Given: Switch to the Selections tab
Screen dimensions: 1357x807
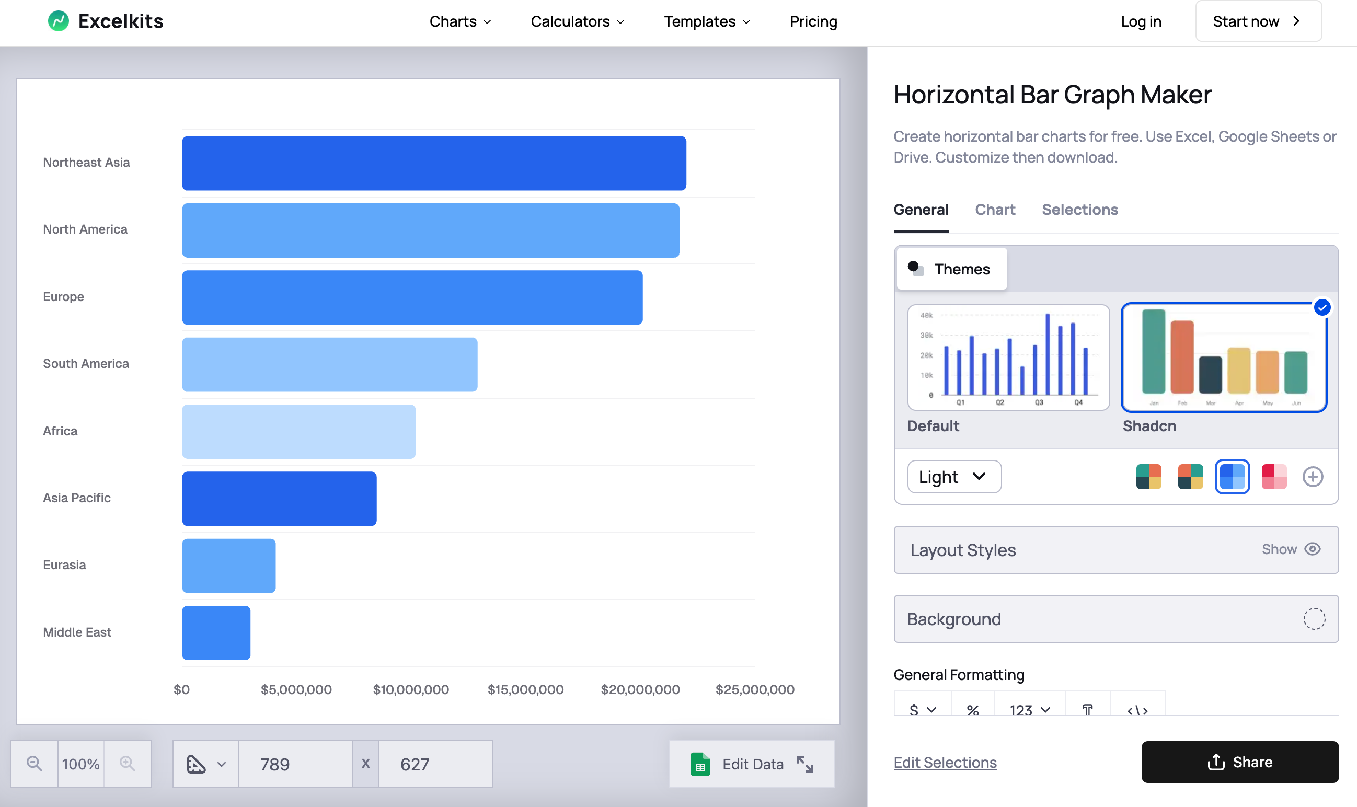Looking at the screenshot, I should (1079, 210).
